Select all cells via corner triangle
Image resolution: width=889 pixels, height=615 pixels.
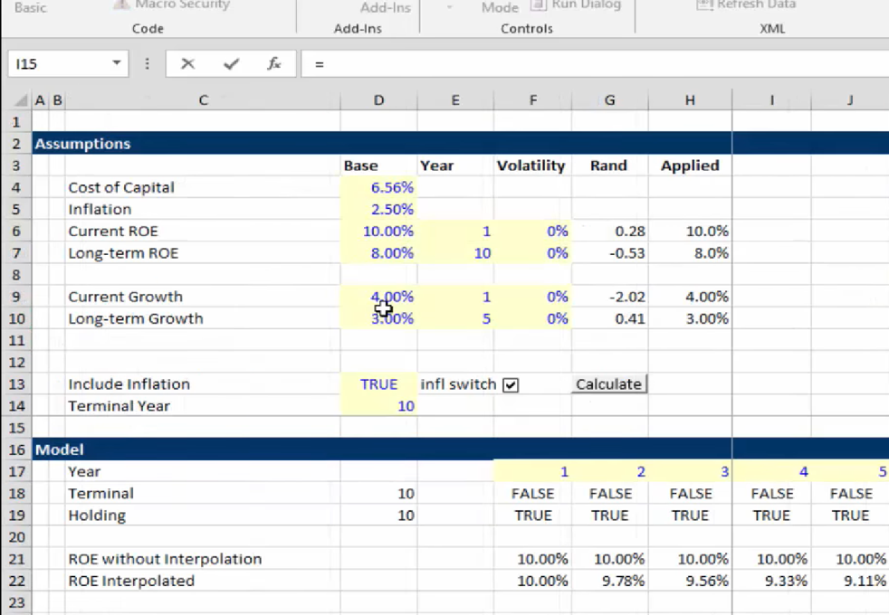coord(20,100)
